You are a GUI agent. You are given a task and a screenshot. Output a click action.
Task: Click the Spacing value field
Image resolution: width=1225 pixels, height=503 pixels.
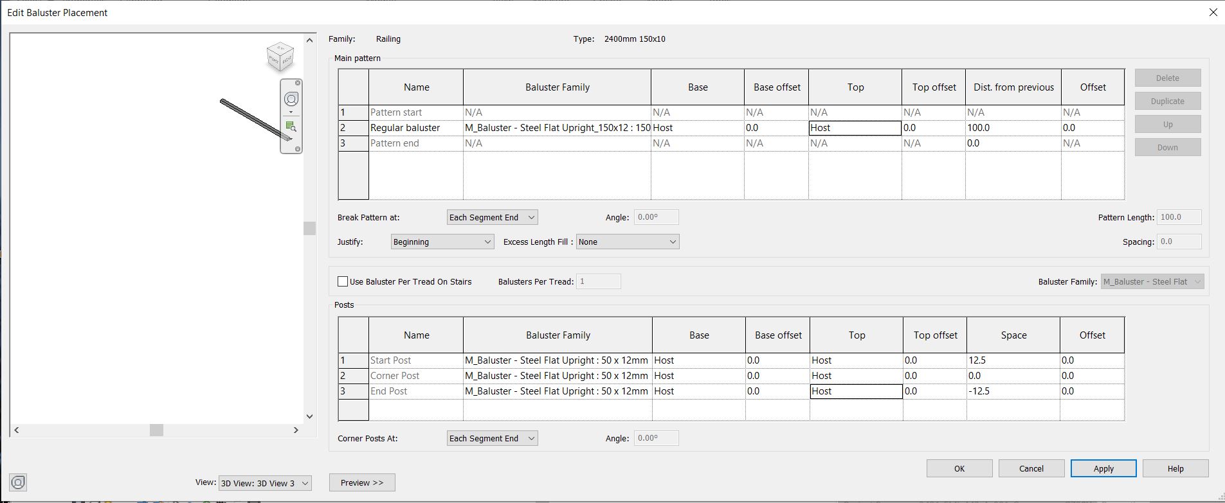click(x=1179, y=242)
